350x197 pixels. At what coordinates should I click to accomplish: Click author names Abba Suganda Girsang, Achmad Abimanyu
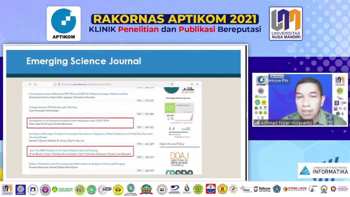coord(51,124)
